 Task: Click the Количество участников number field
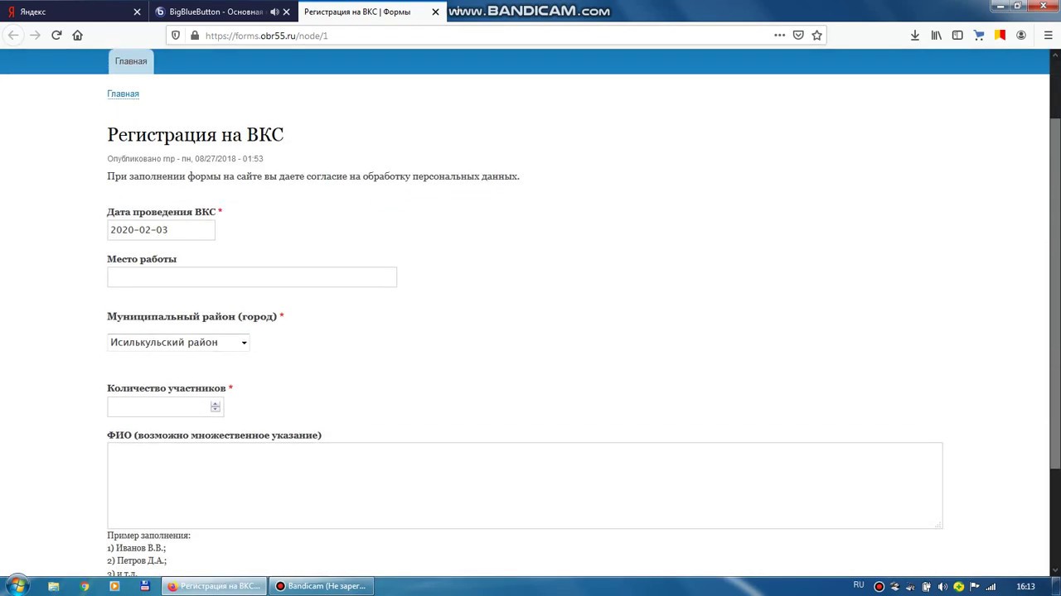click(165, 406)
